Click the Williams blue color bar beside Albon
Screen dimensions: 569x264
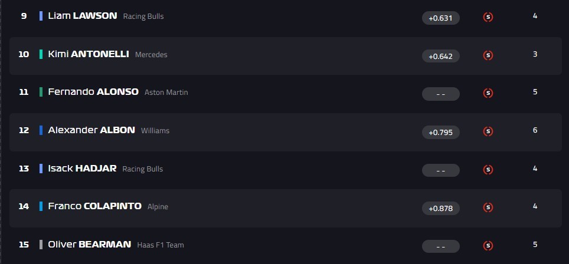coord(41,130)
